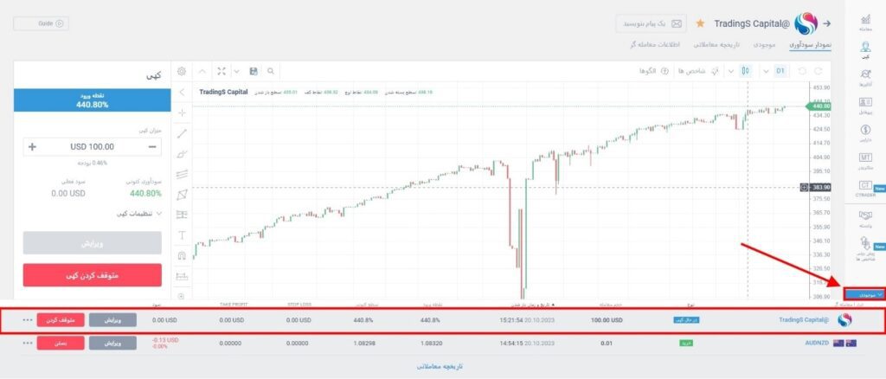Open chart settings gear icon

(x=182, y=71)
